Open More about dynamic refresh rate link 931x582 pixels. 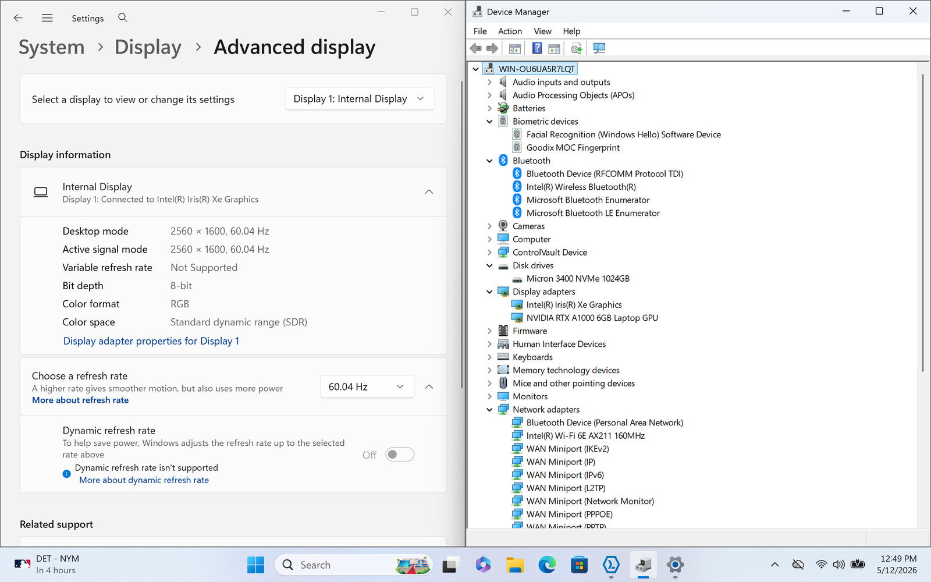144,480
